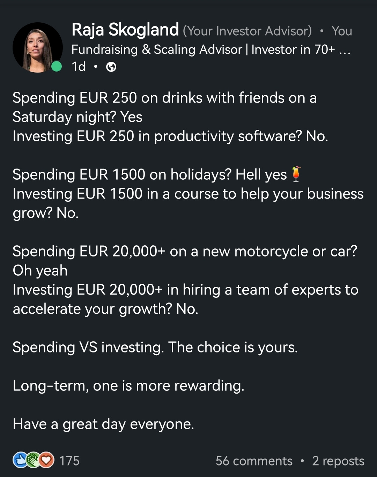This screenshot has width=377, height=477.
Task: Open the post visibility globe icon
Action: 111,67
